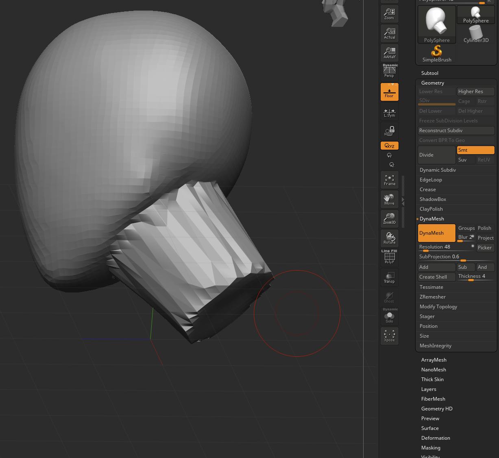Click the Zoom icon in the right shelf
This screenshot has width=499, height=458.
[389, 14]
